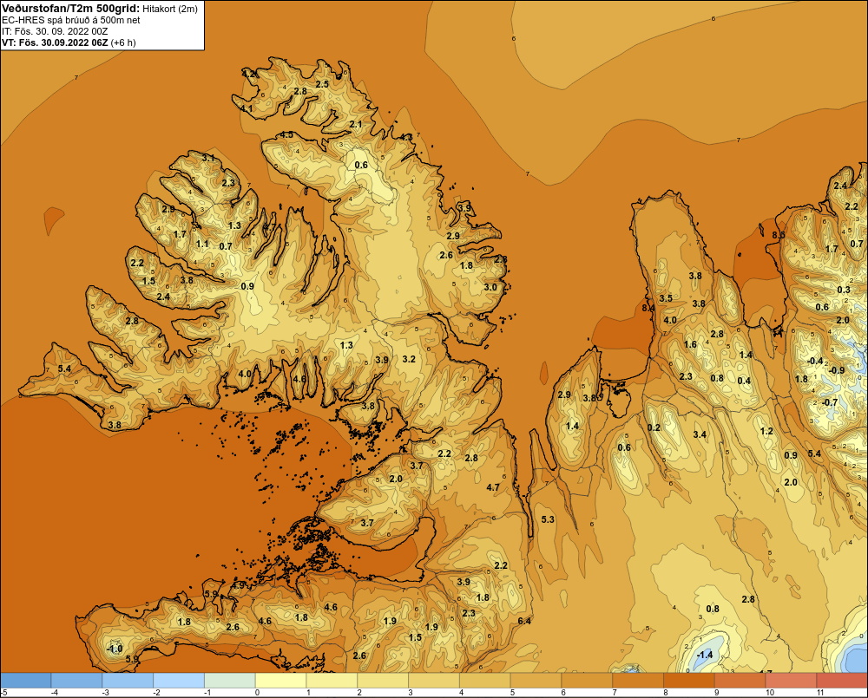The image size is (868, 698).
Task: Select the 1.6 temperature value
Action: point(690,344)
